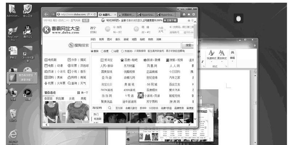Image resolution: width=292 pixels, height=145 pixels.
Task: Open the 苏宁易购 link
Action: pos(152,102)
